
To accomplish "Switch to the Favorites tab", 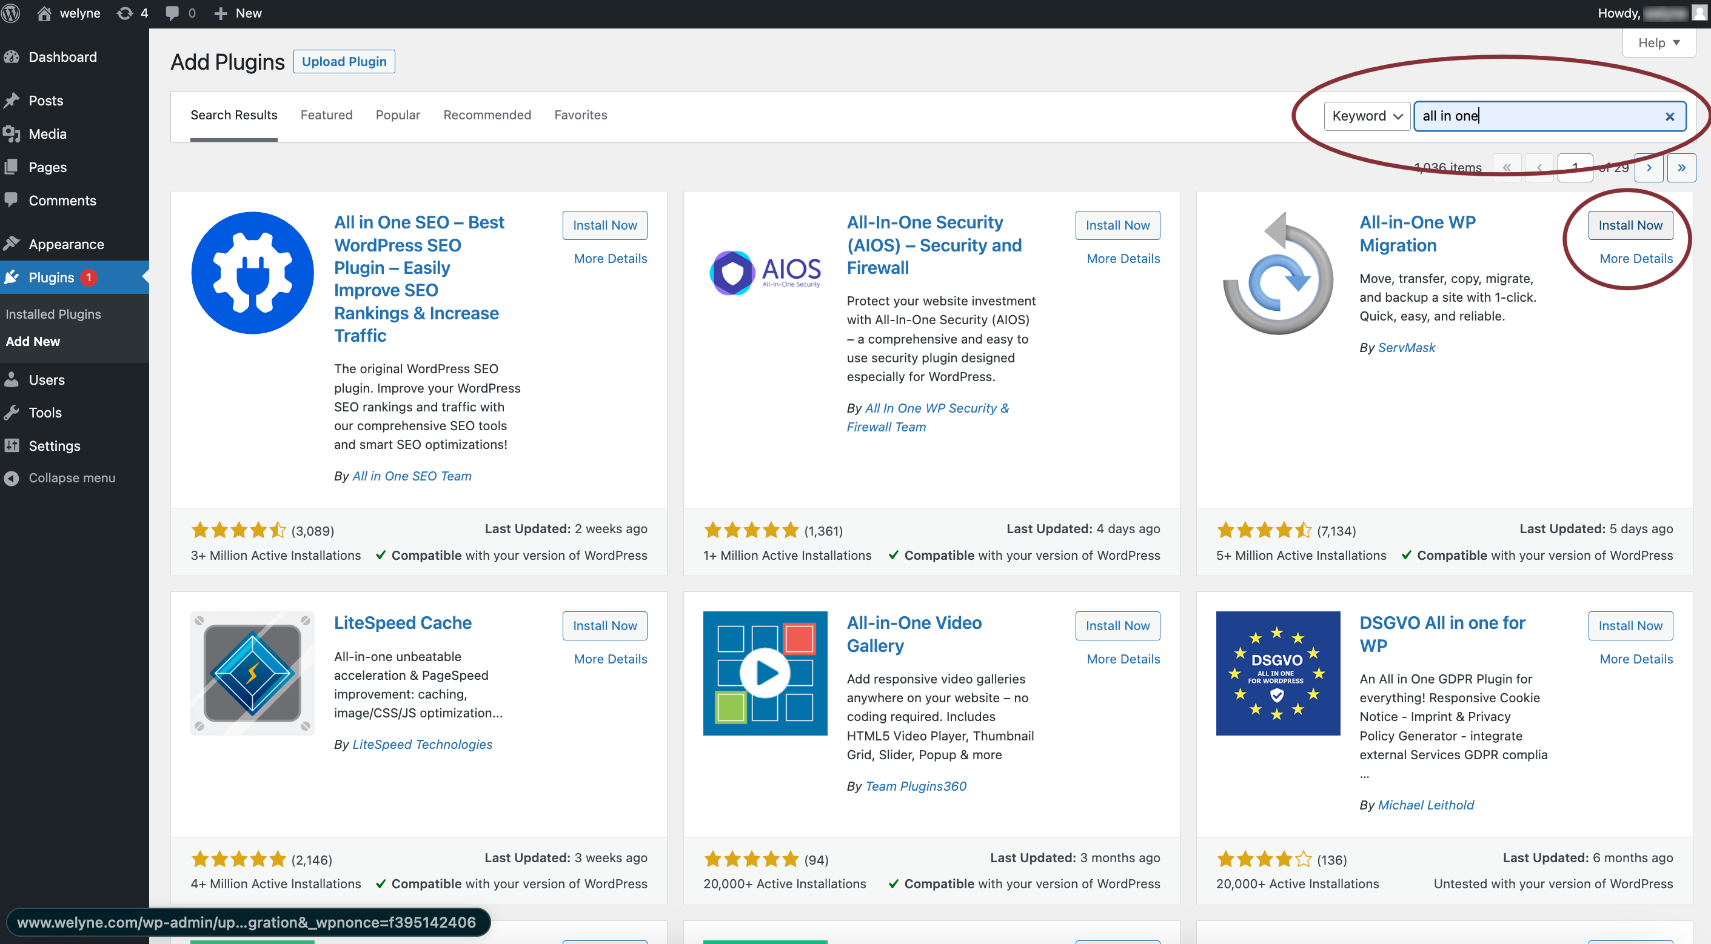I will click(x=580, y=116).
